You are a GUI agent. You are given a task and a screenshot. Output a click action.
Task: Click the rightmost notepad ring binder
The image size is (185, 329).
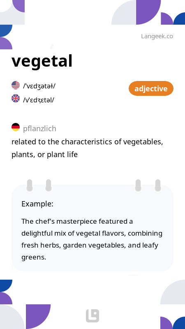[x=158, y=185]
